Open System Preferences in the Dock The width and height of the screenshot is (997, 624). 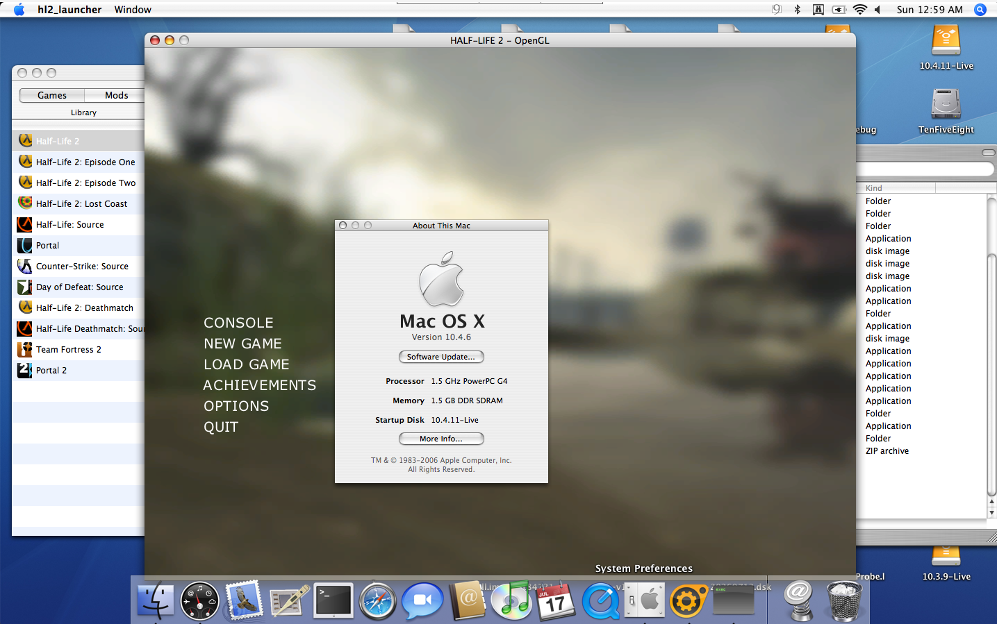(644, 600)
